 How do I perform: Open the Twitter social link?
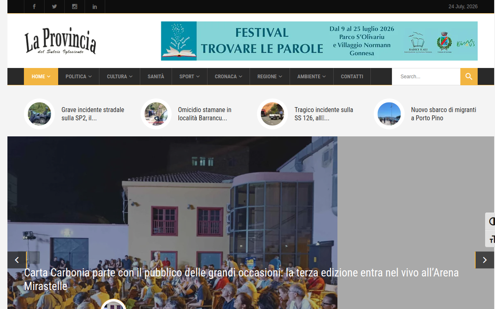pos(54,7)
